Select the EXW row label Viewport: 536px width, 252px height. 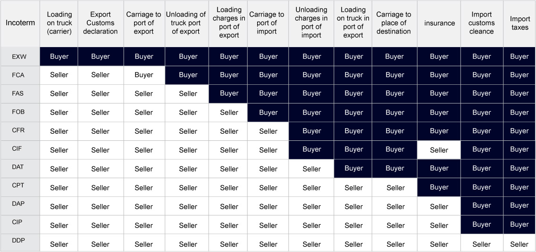(19, 57)
